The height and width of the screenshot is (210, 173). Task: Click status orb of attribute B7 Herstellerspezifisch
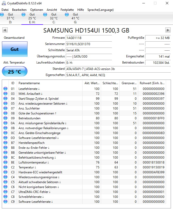click(5, 143)
